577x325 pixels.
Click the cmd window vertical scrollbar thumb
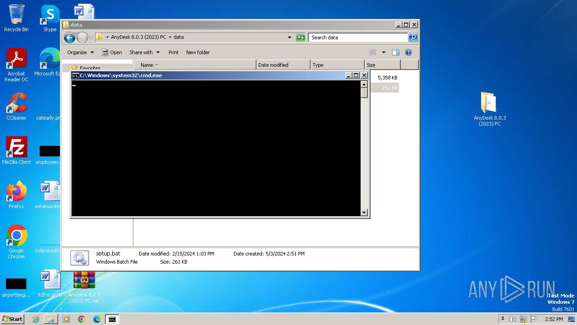click(x=364, y=93)
